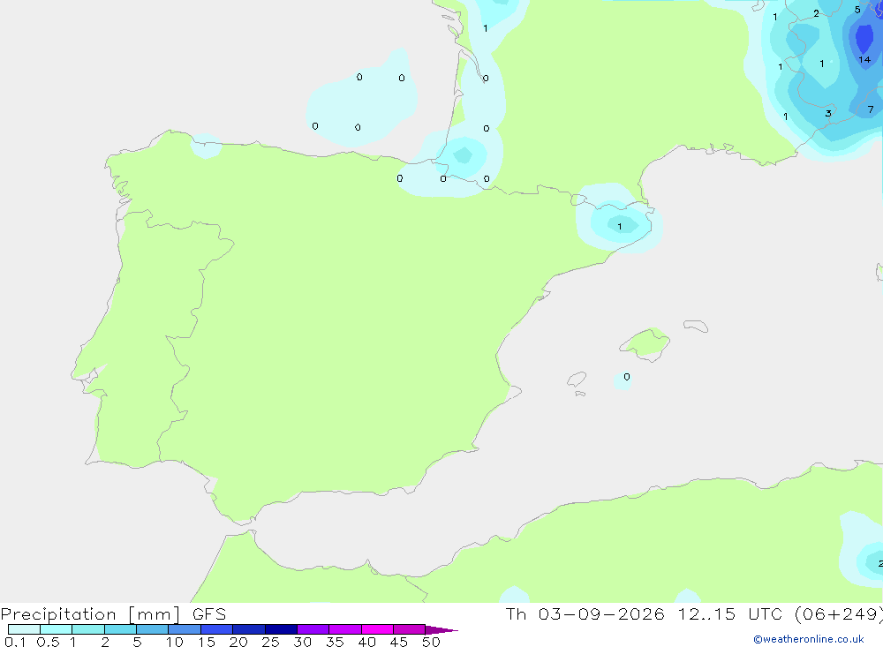Click the '10' label on the legend scale

175,642
